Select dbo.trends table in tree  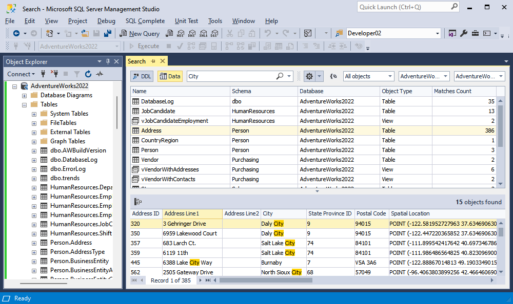(65, 178)
